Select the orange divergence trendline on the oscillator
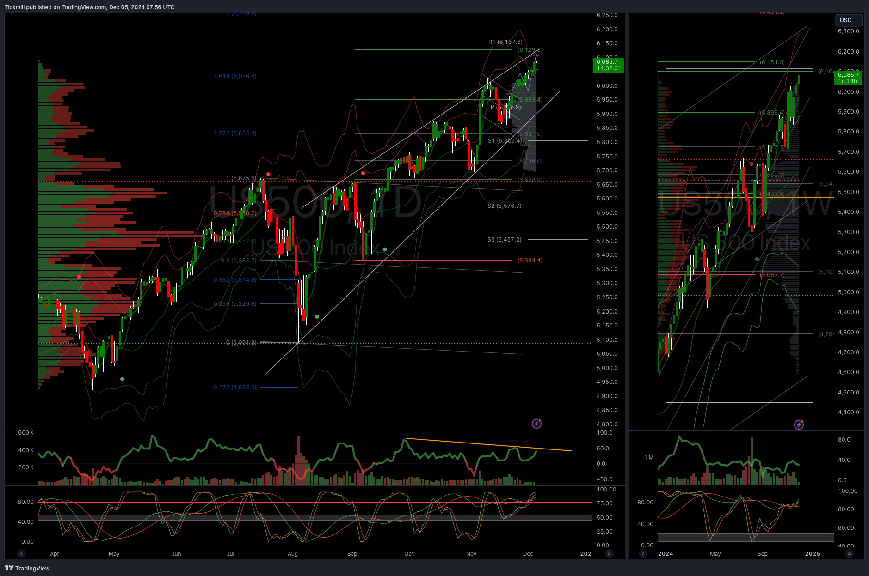 (x=489, y=444)
